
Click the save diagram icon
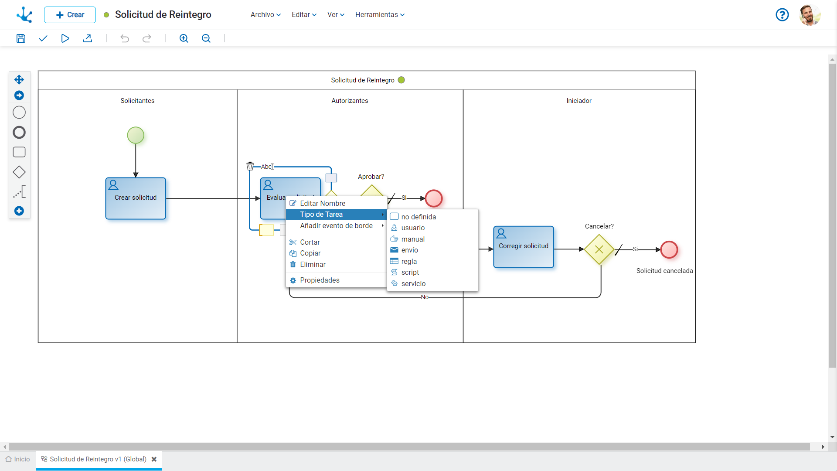point(20,38)
